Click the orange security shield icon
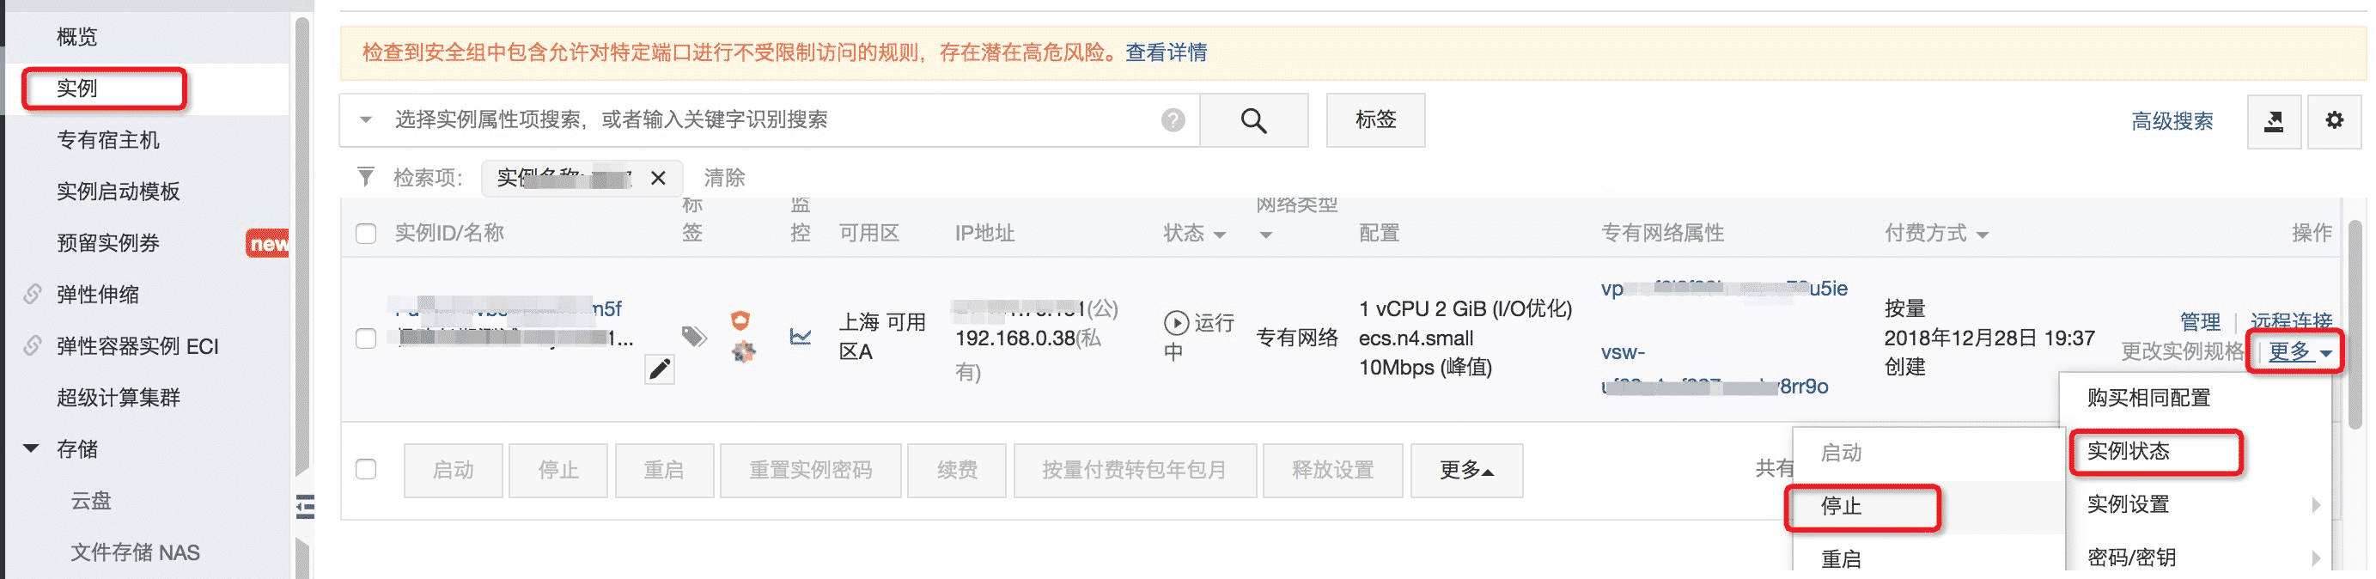 tap(740, 320)
